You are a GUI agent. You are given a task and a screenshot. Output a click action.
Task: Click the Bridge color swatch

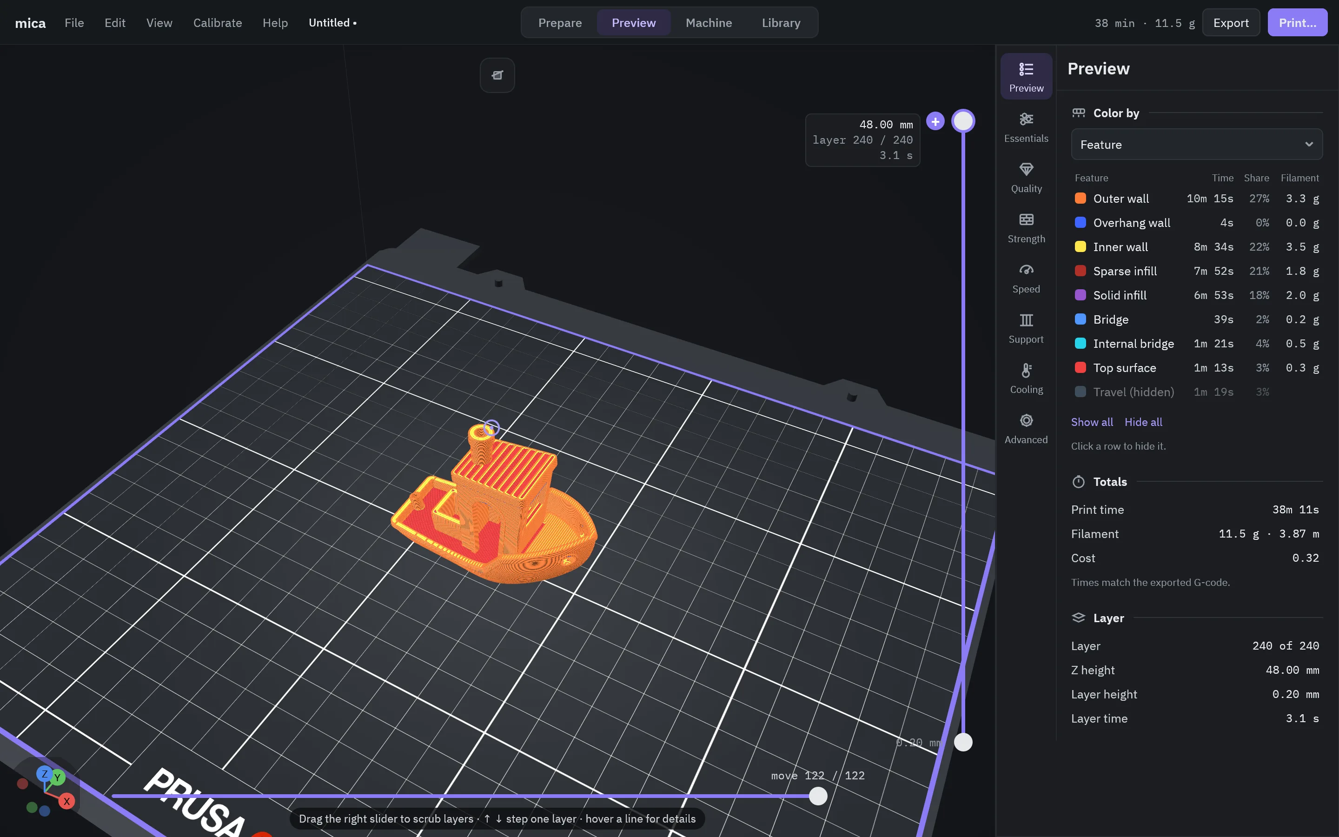1080,319
